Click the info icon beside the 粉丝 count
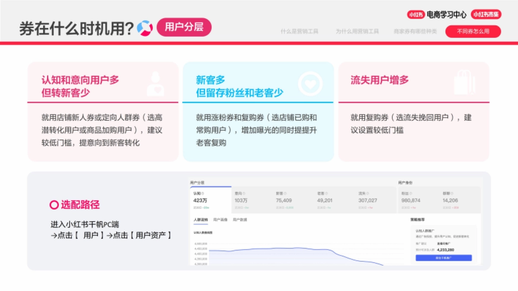The image size is (518, 291). tap(411, 193)
